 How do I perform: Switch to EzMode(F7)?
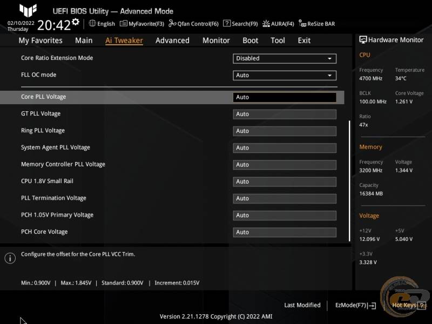click(x=355, y=305)
